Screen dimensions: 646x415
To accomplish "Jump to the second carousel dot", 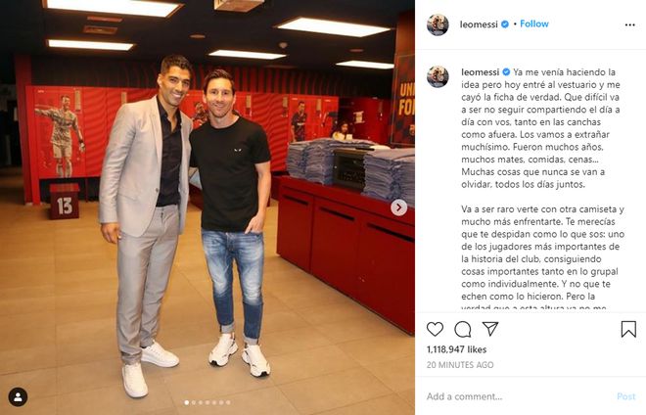I will [x=194, y=402].
